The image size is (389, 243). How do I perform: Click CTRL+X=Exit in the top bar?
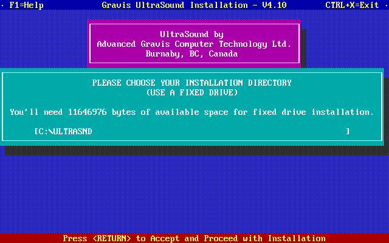353,5
